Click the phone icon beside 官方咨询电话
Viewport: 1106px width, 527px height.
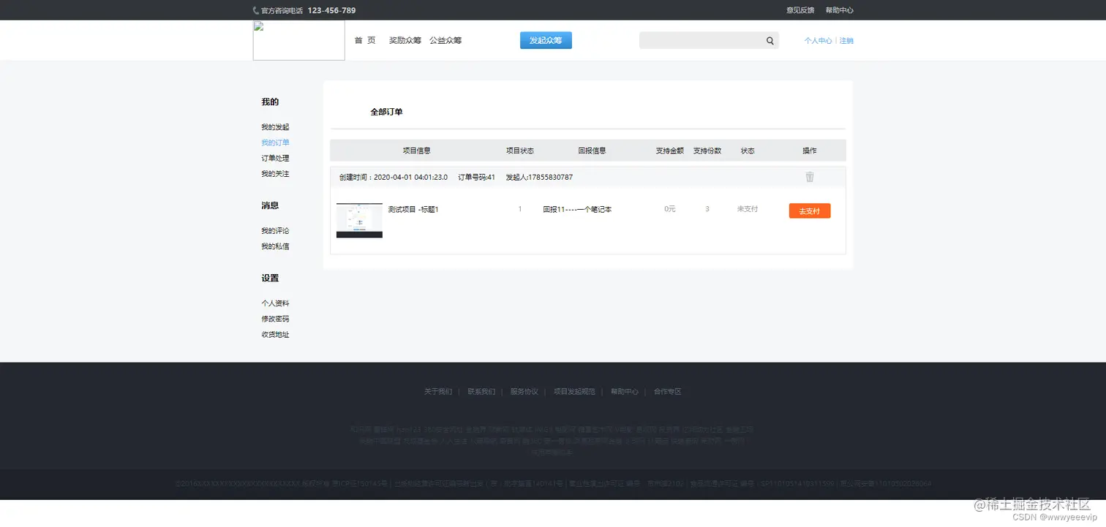tap(255, 10)
